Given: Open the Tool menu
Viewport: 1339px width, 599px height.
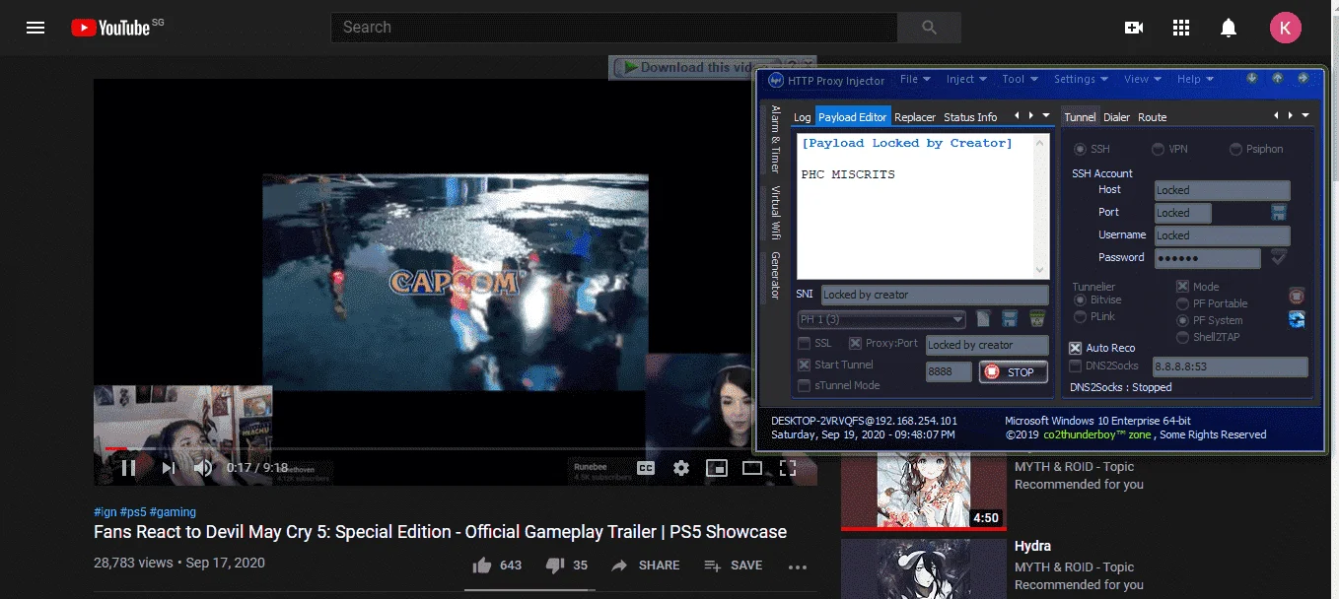Looking at the screenshot, I should tap(1019, 80).
